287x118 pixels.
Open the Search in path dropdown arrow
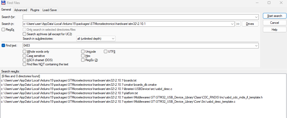pyautogui.click(x=232, y=24)
